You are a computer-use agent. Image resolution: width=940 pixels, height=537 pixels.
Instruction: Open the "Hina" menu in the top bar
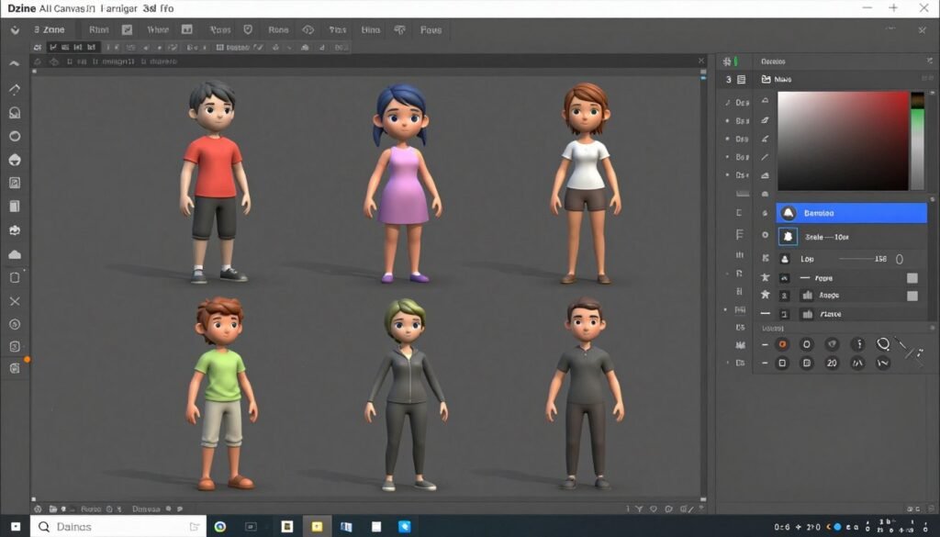click(x=371, y=29)
